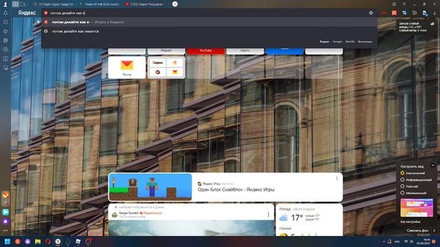Open the downloads arrow icon
Viewport: 440px width, 247px height.
click(x=434, y=13)
